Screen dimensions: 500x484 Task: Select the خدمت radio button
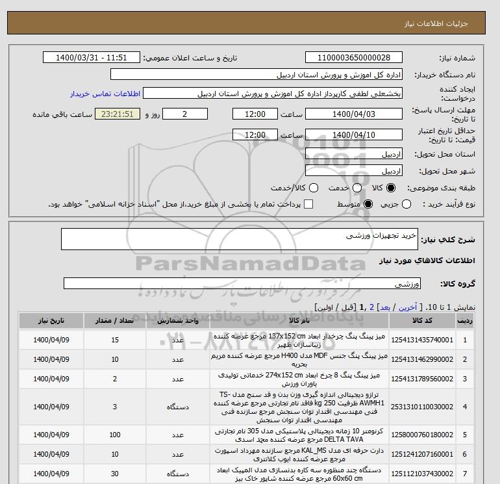357,188
